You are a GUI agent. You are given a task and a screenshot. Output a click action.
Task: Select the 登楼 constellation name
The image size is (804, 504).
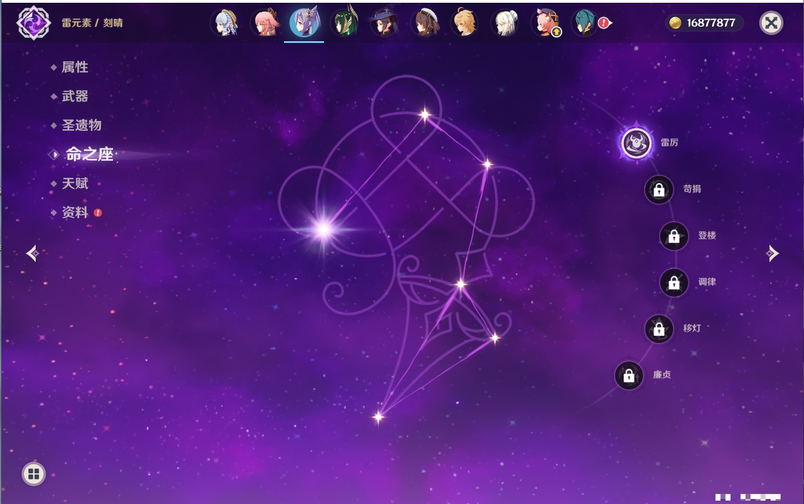[707, 235]
